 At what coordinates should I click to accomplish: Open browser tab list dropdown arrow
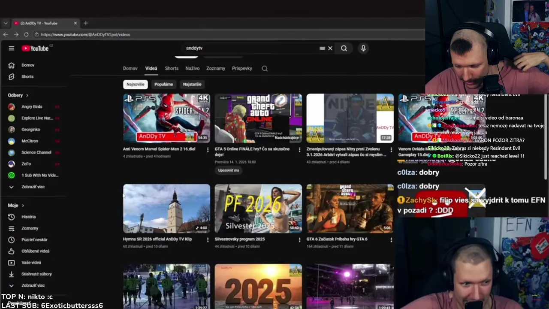[5, 23]
